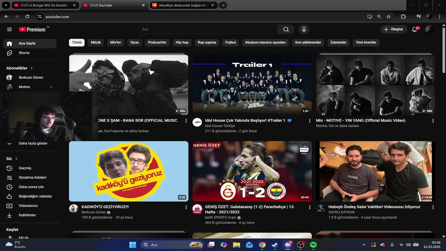Click the search magnifier button
Viewport: 446px width, 251px height.
pos(286,29)
